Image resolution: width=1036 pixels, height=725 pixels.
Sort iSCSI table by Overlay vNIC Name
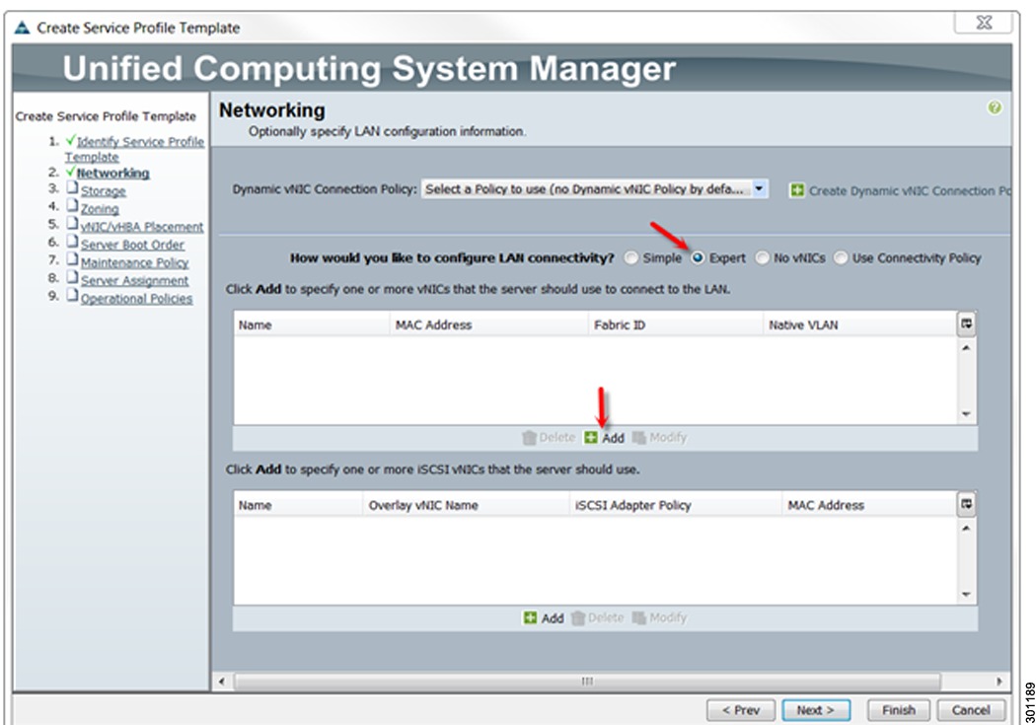(466, 505)
